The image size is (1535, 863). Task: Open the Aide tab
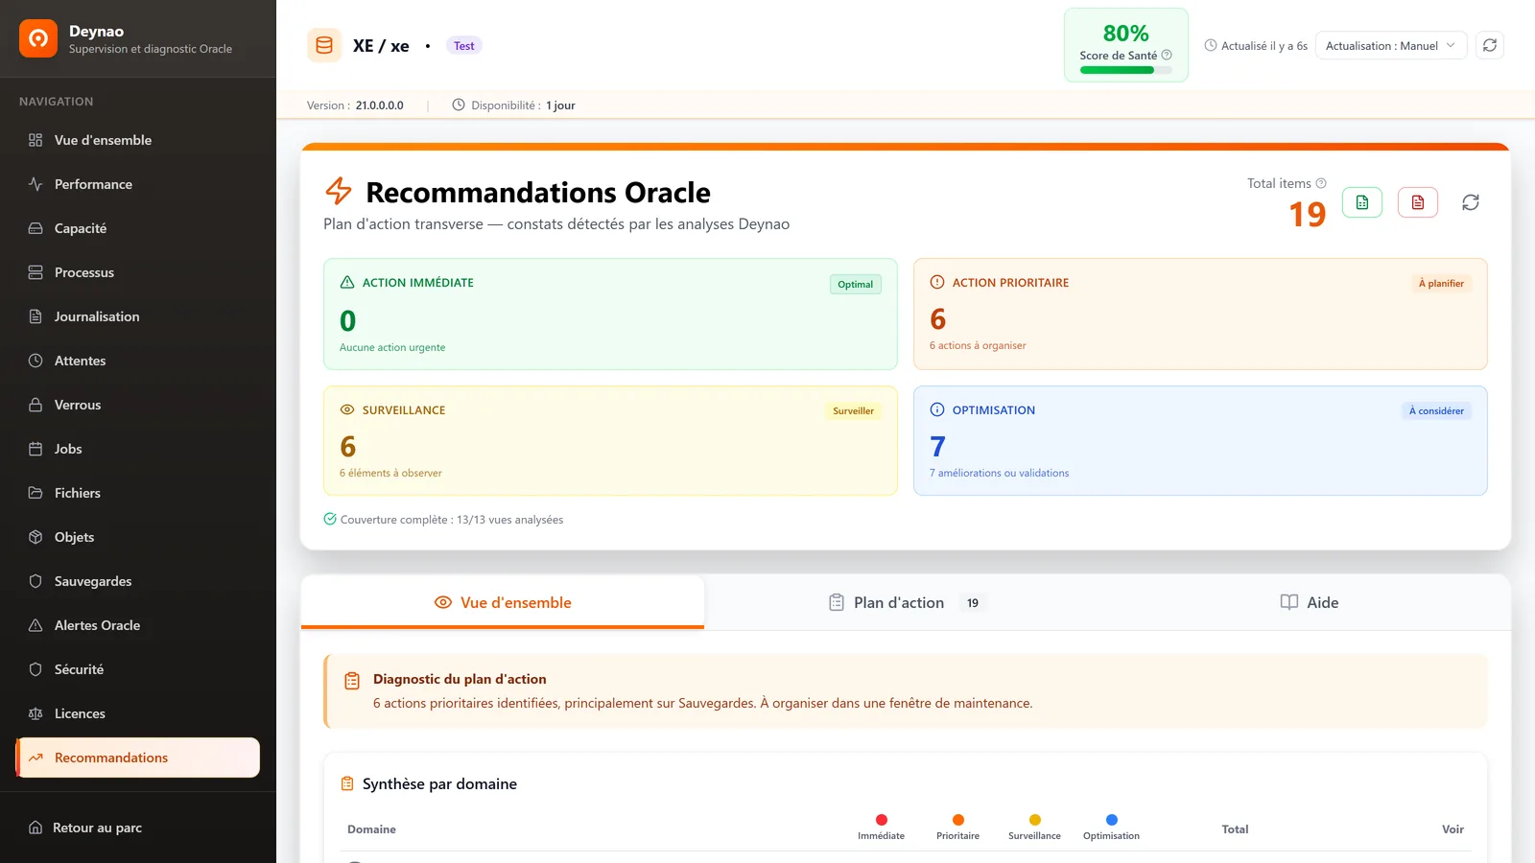coord(1309,602)
